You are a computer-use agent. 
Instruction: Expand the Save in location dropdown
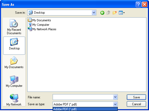(x=94, y=13)
